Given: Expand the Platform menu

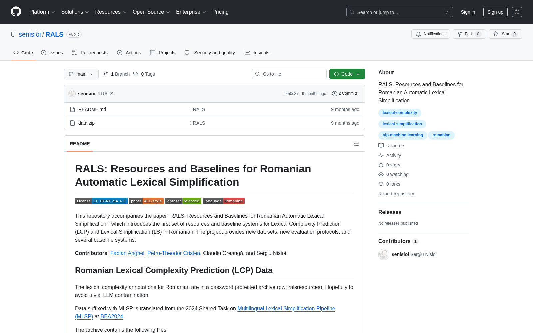Looking at the screenshot, I should click(42, 12).
